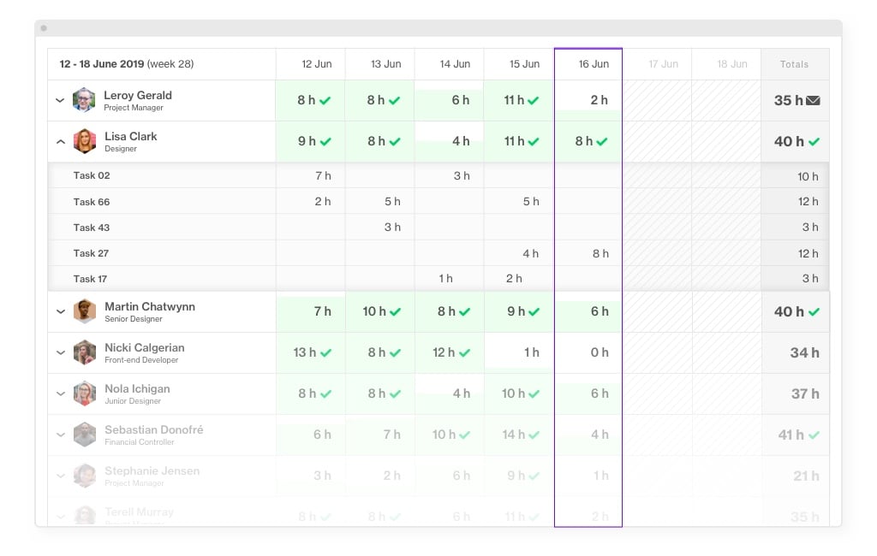
Task: Click Nicki Calgerian's avatar photo
Action: click(x=85, y=352)
